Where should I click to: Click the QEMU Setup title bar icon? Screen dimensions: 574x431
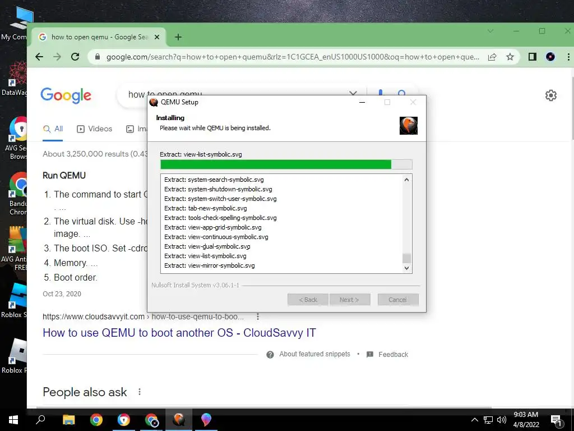point(154,102)
